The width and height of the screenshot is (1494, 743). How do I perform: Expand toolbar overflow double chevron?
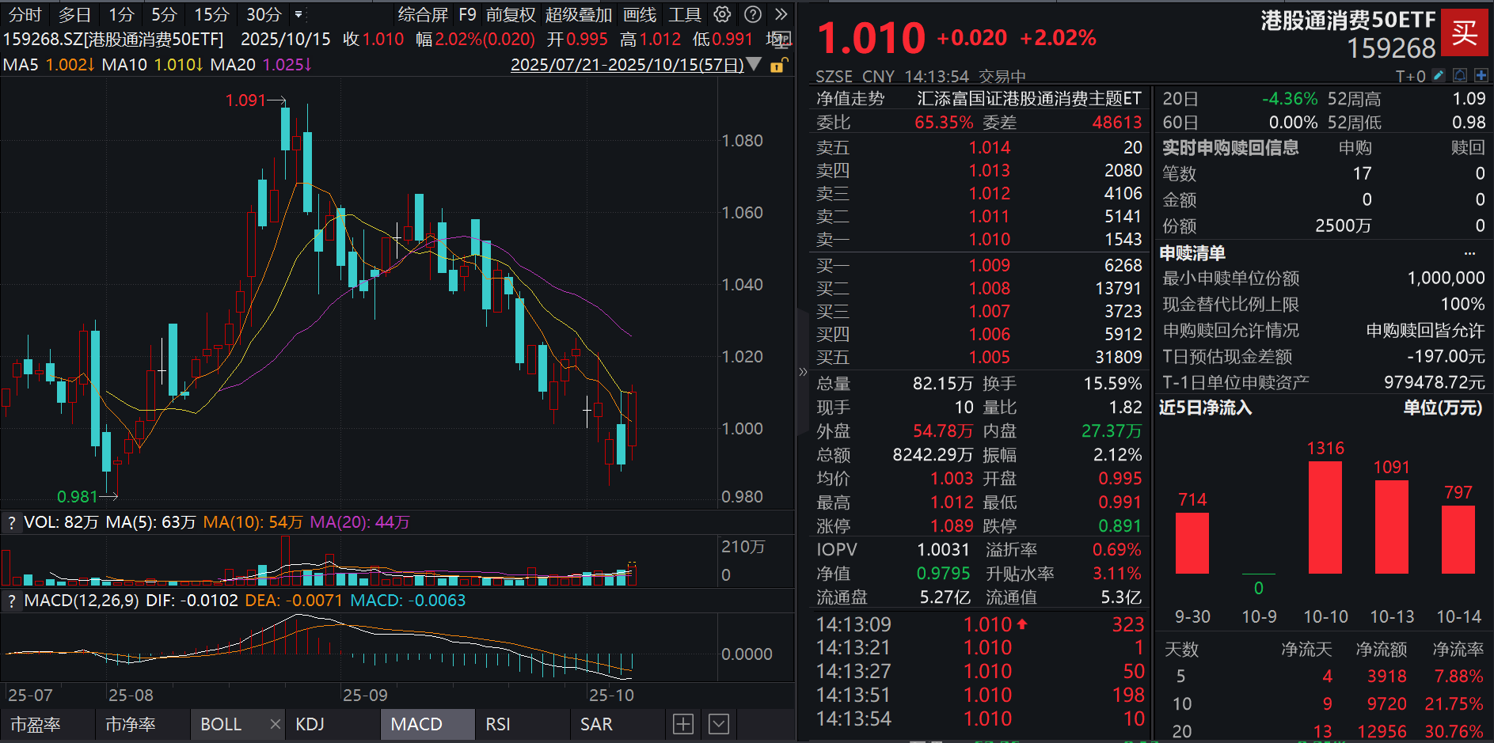(x=781, y=14)
